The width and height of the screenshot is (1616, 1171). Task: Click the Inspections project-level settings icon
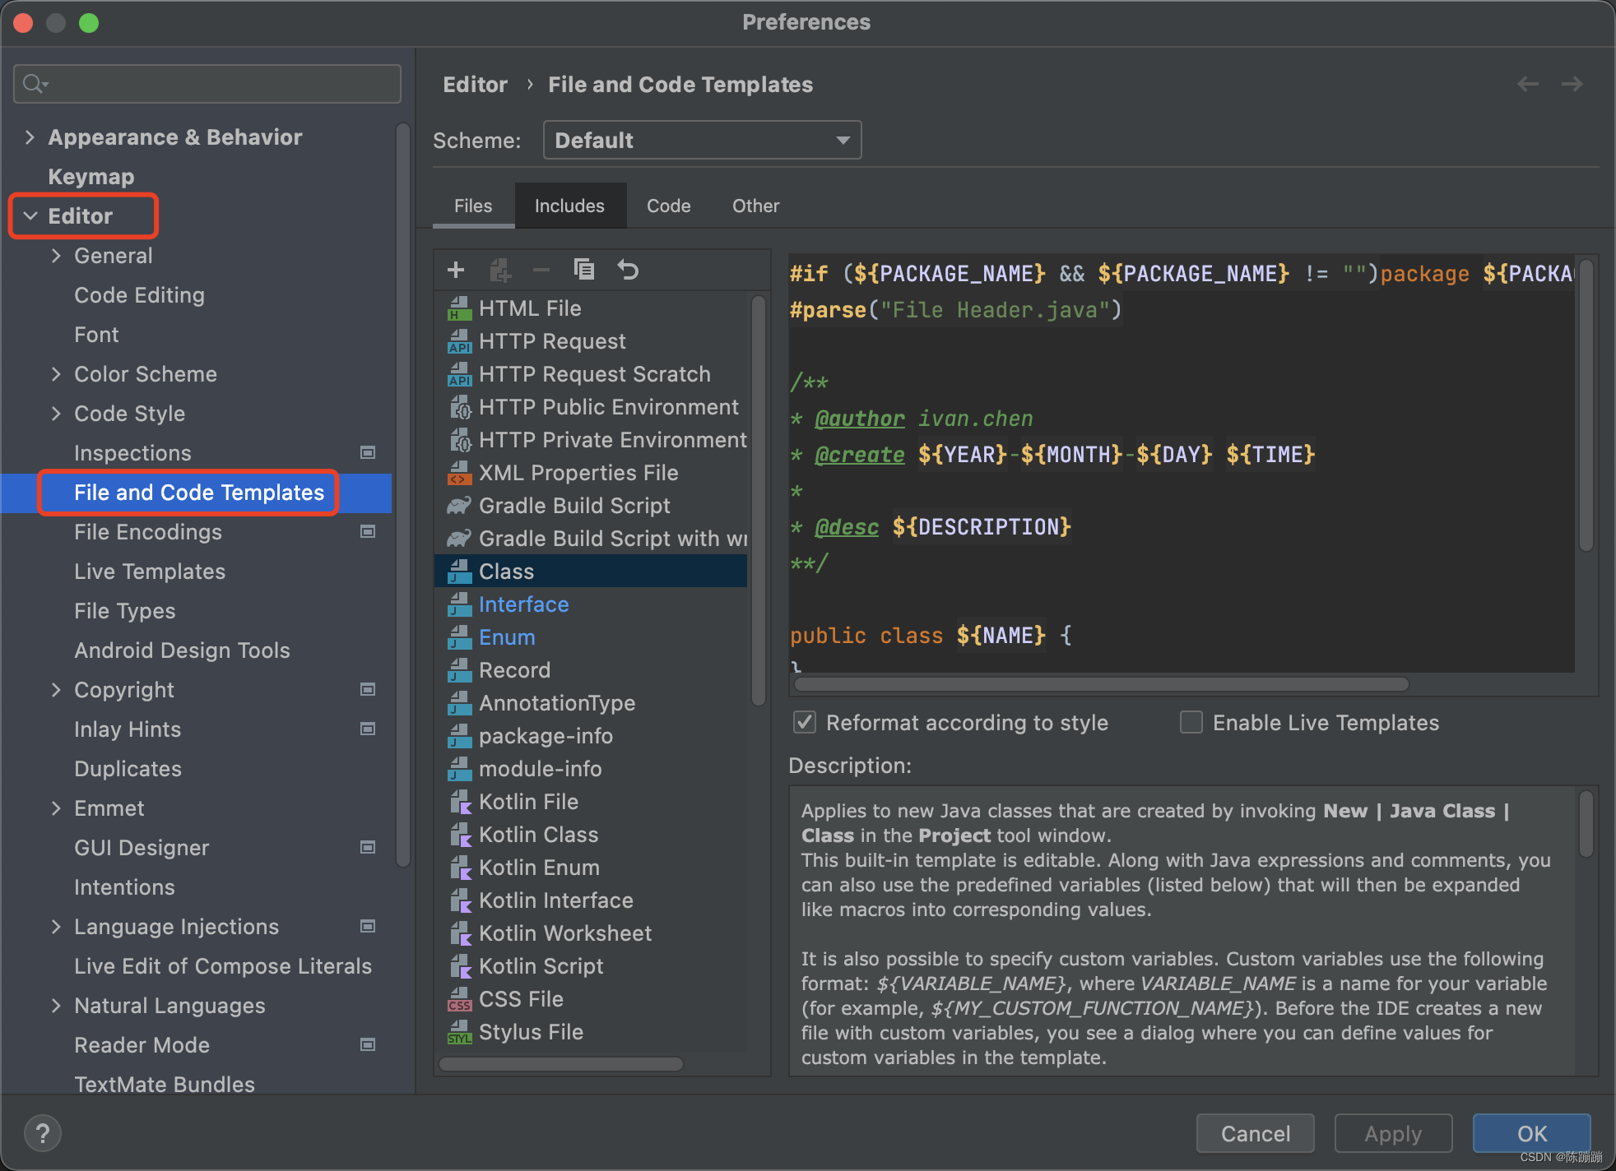coord(368,452)
